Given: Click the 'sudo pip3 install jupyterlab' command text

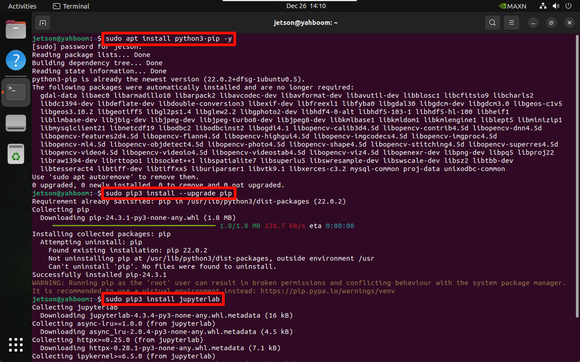Looking at the screenshot, I should (163, 299).
